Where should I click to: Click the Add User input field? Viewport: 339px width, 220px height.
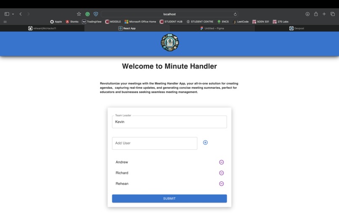pos(155,143)
